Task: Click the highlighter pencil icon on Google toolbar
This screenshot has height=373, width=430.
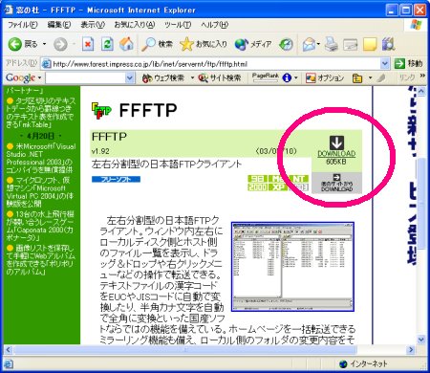Action: coord(381,77)
